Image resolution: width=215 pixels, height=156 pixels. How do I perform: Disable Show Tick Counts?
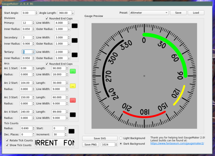point(7,145)
